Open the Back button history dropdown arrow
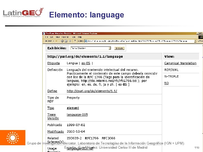 54,41
